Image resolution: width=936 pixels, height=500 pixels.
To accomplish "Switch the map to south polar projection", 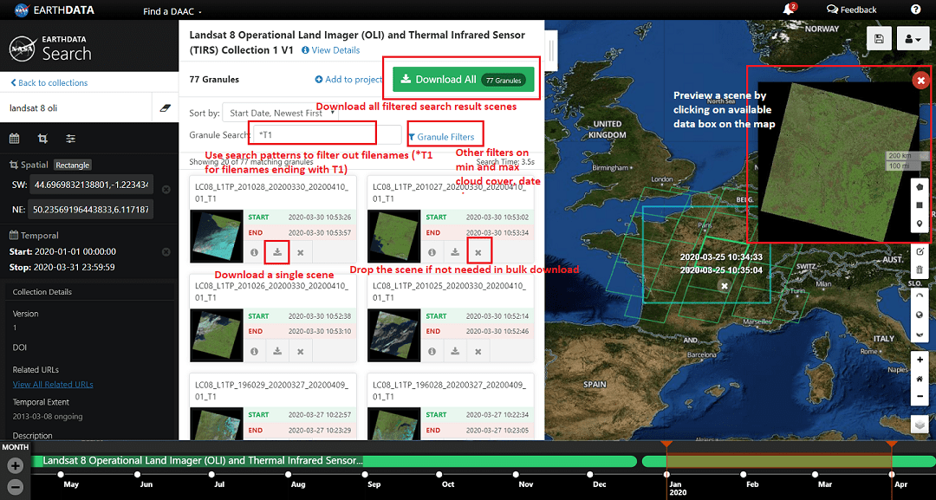I will pos(920,333).
